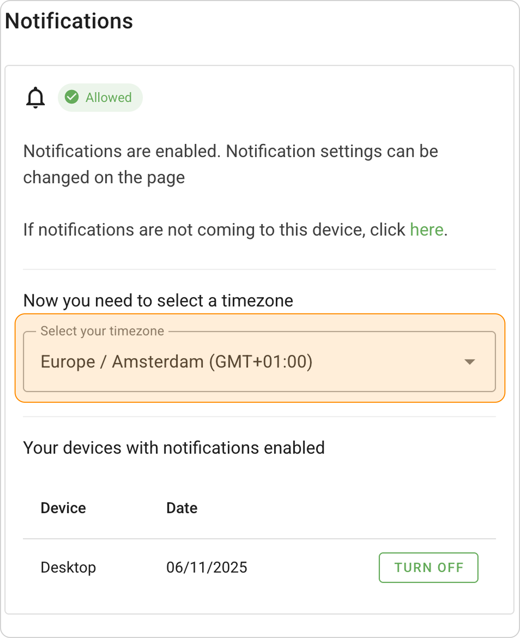Click the notification bell icon
The width and height of the screenshot is (520, 638).
pos(35,97)
